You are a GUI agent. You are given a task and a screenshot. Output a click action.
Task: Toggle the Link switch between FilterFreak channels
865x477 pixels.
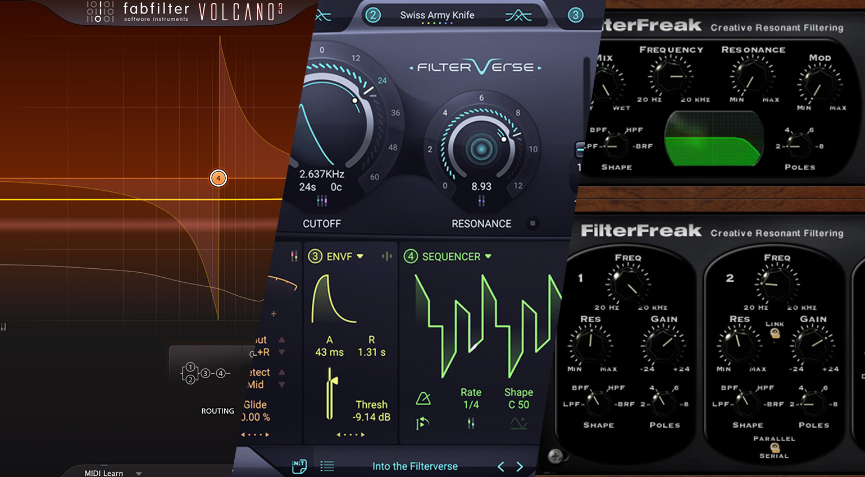point(776,334)
